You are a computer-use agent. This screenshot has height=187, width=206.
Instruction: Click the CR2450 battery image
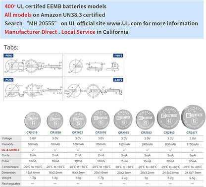coord(168,118)
